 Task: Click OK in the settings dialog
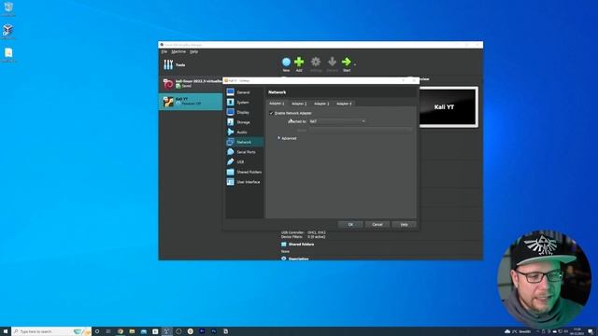tap(350, 224)
